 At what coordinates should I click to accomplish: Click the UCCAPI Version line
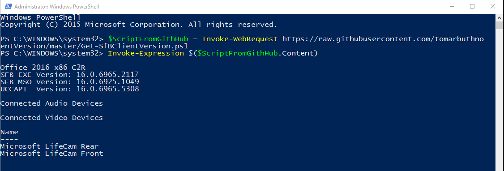(x=69, y=89)
